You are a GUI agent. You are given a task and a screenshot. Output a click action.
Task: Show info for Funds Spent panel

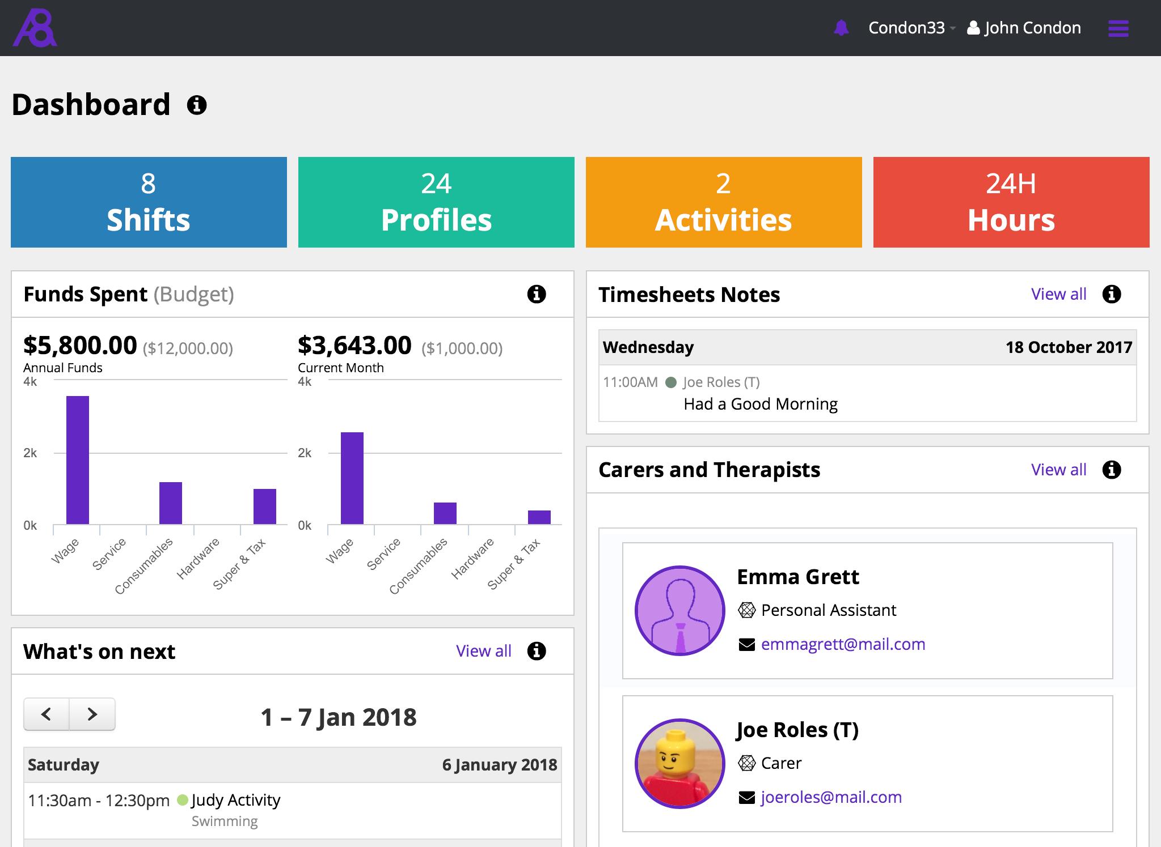click(537, 294)
